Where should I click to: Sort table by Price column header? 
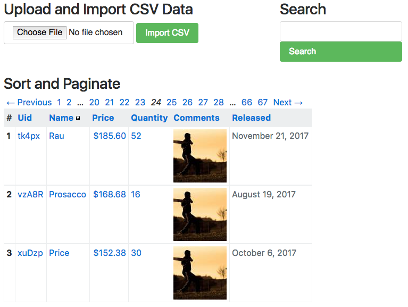[103, 118]
